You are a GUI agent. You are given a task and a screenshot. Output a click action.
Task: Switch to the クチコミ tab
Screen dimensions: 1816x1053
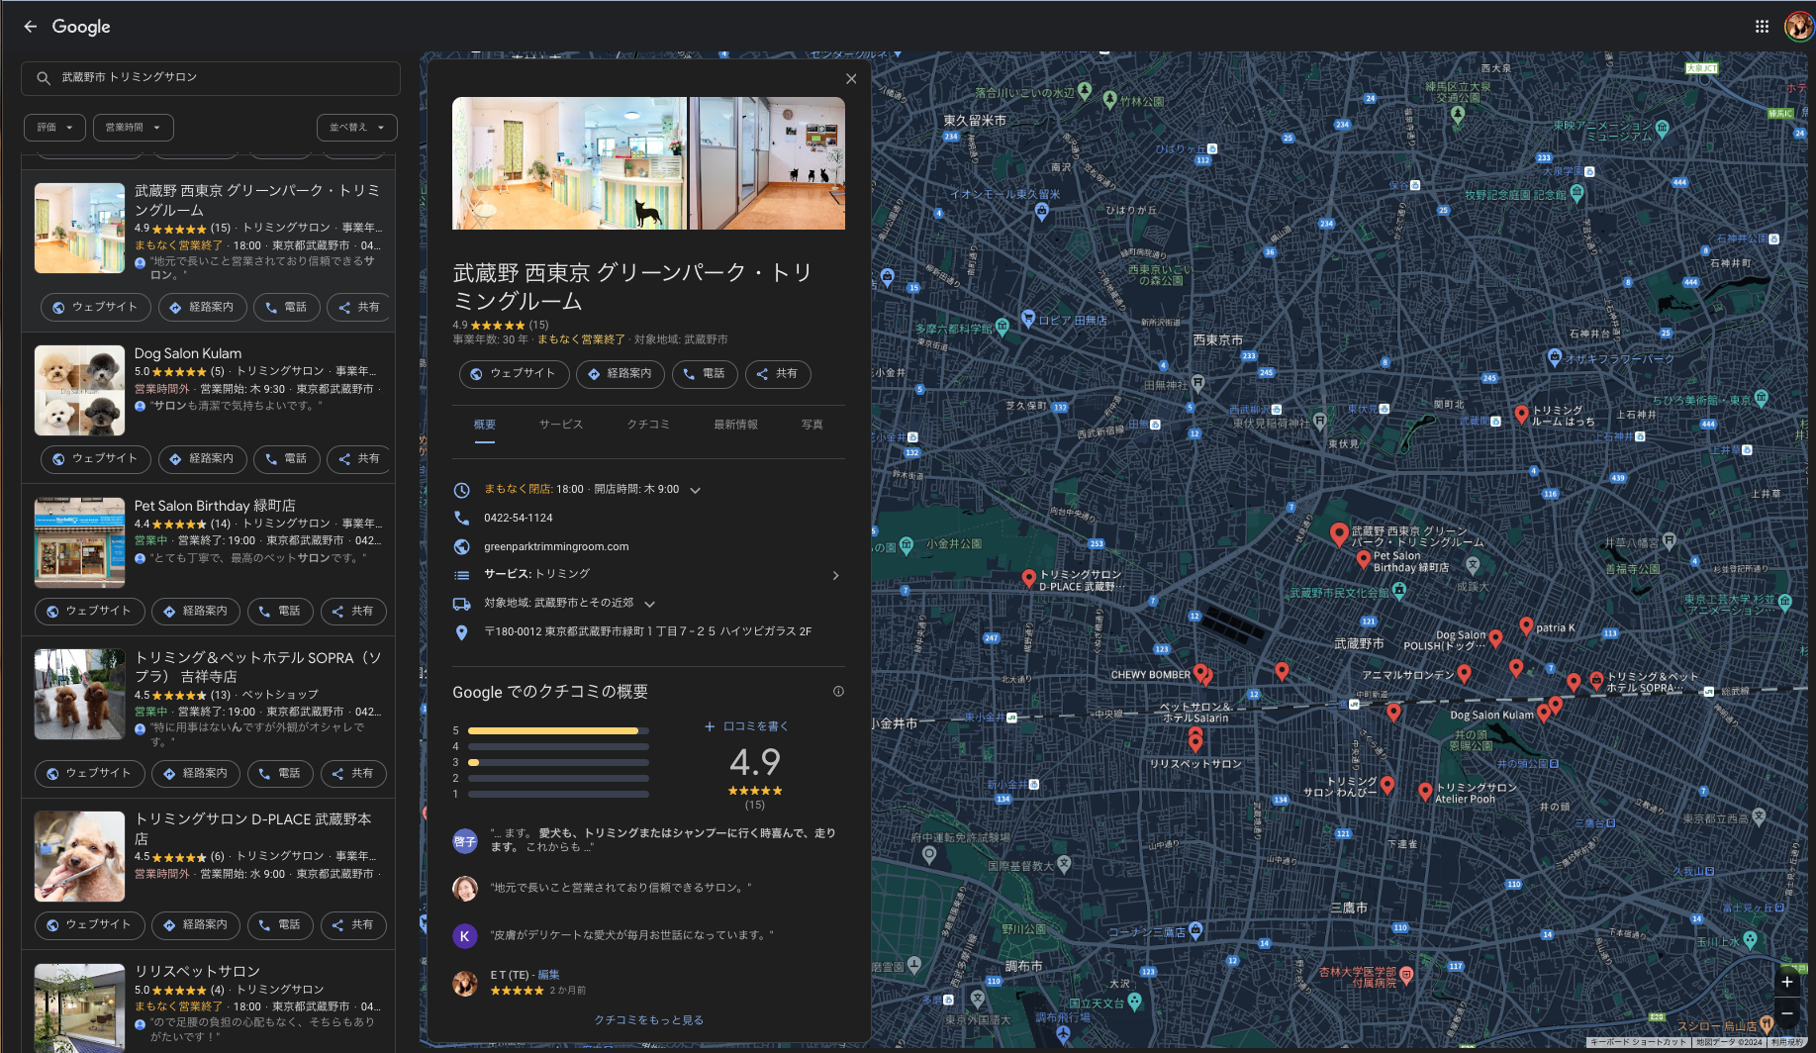coord(648,425)
